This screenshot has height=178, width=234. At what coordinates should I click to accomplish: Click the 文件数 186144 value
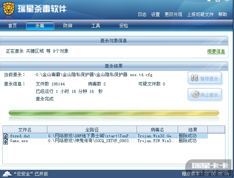pyautogui.click(x=50, y=84)
